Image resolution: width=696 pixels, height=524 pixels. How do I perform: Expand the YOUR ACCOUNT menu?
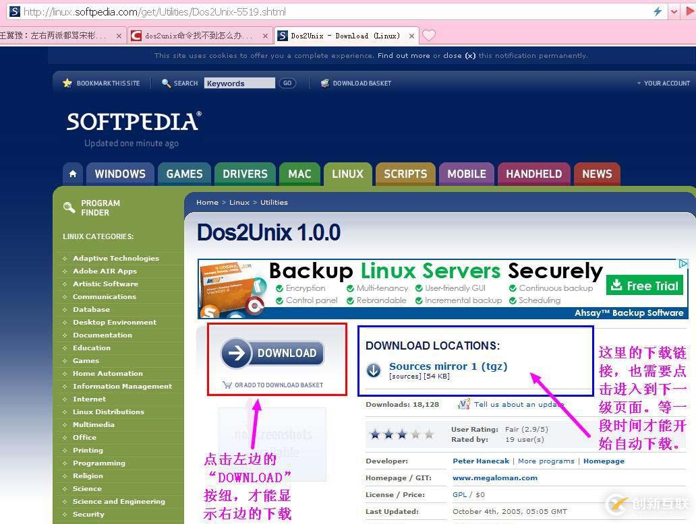pyautogui.click(x=664, y=83)
